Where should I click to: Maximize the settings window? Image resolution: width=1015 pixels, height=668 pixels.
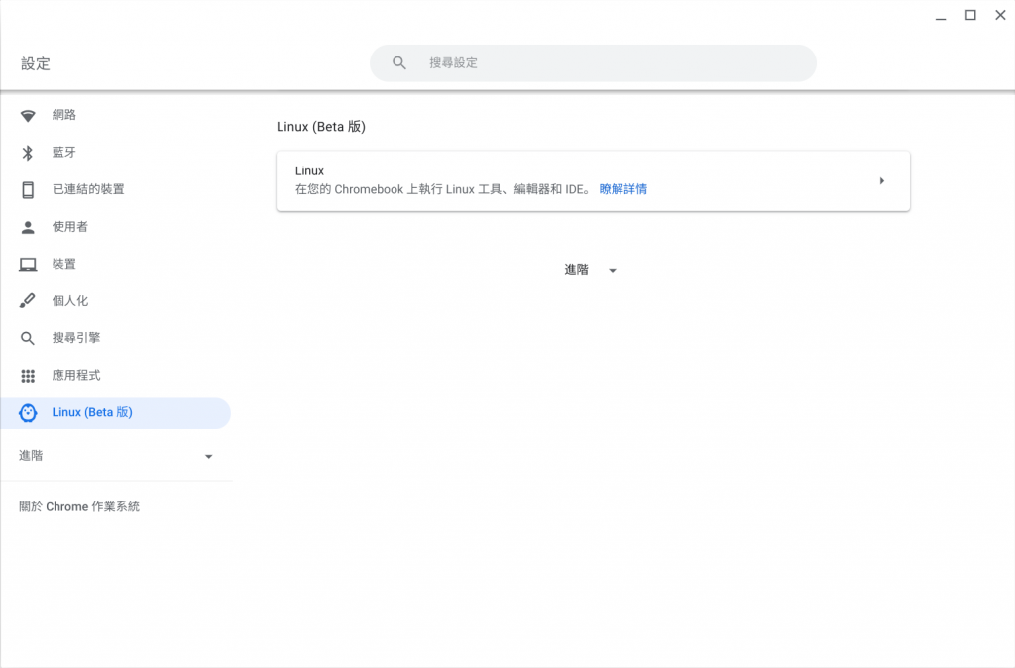pyautogui.click(x=970, y=15)
